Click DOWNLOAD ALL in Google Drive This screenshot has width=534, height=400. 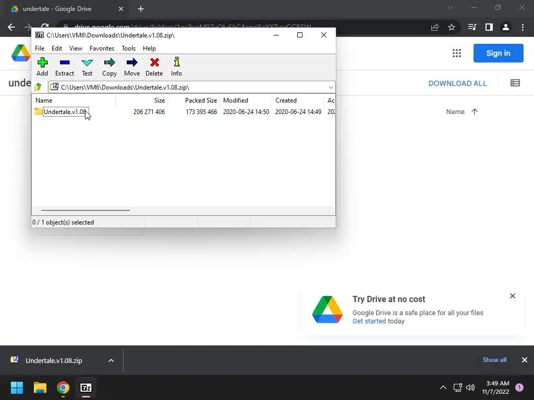click(457, 83)
